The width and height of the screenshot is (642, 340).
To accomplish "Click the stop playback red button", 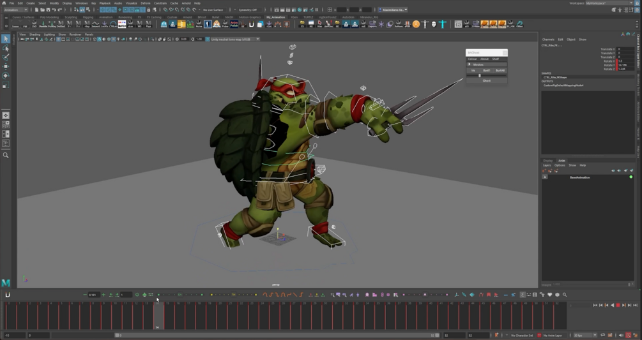I will 618,305.
